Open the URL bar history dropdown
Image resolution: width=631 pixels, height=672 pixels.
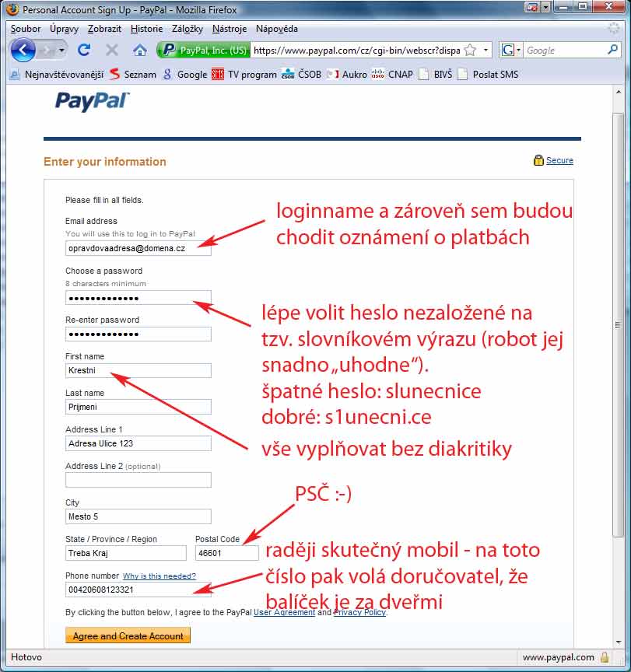(x=486, y=50)
